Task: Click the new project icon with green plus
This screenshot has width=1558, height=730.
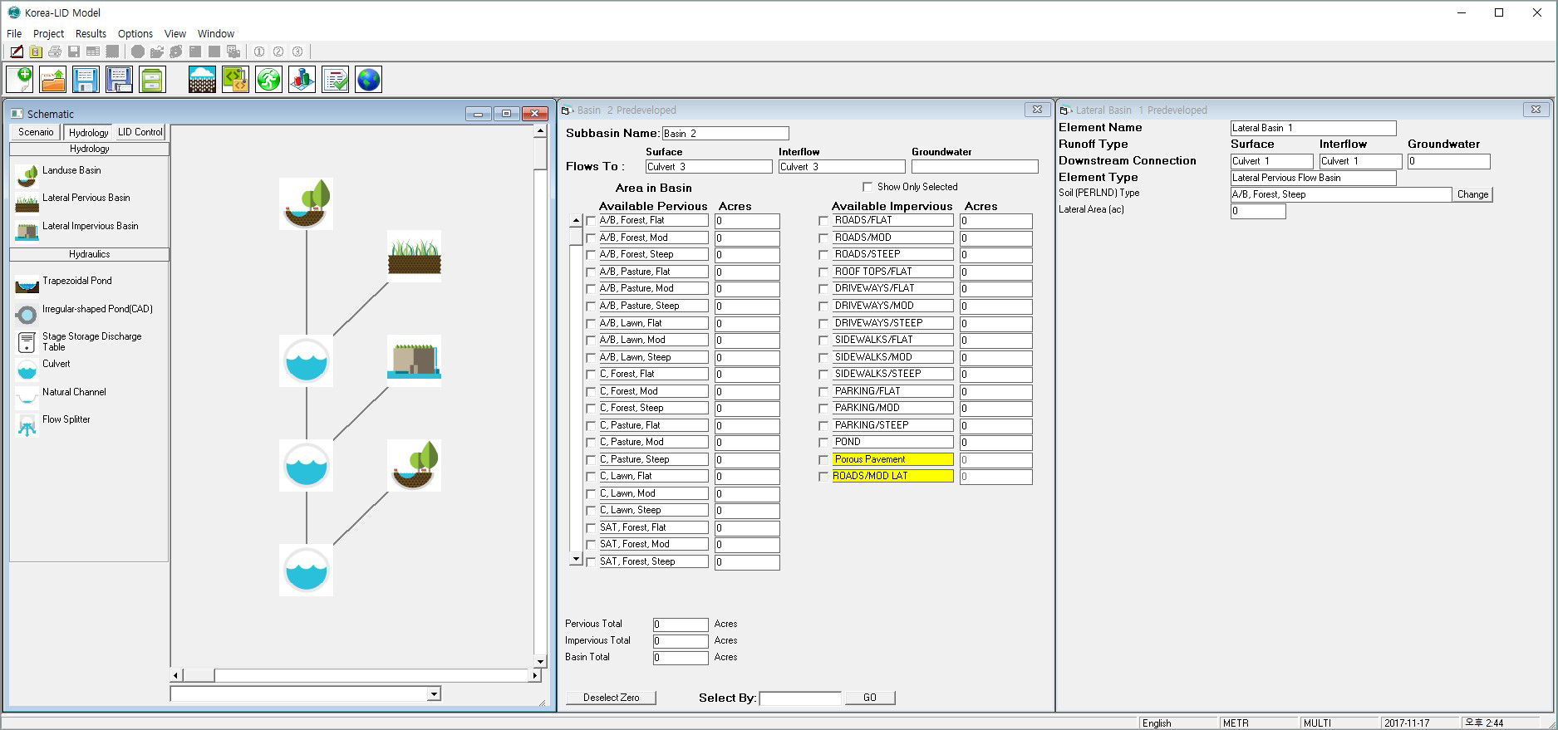Action: click(x=19, y=80)
